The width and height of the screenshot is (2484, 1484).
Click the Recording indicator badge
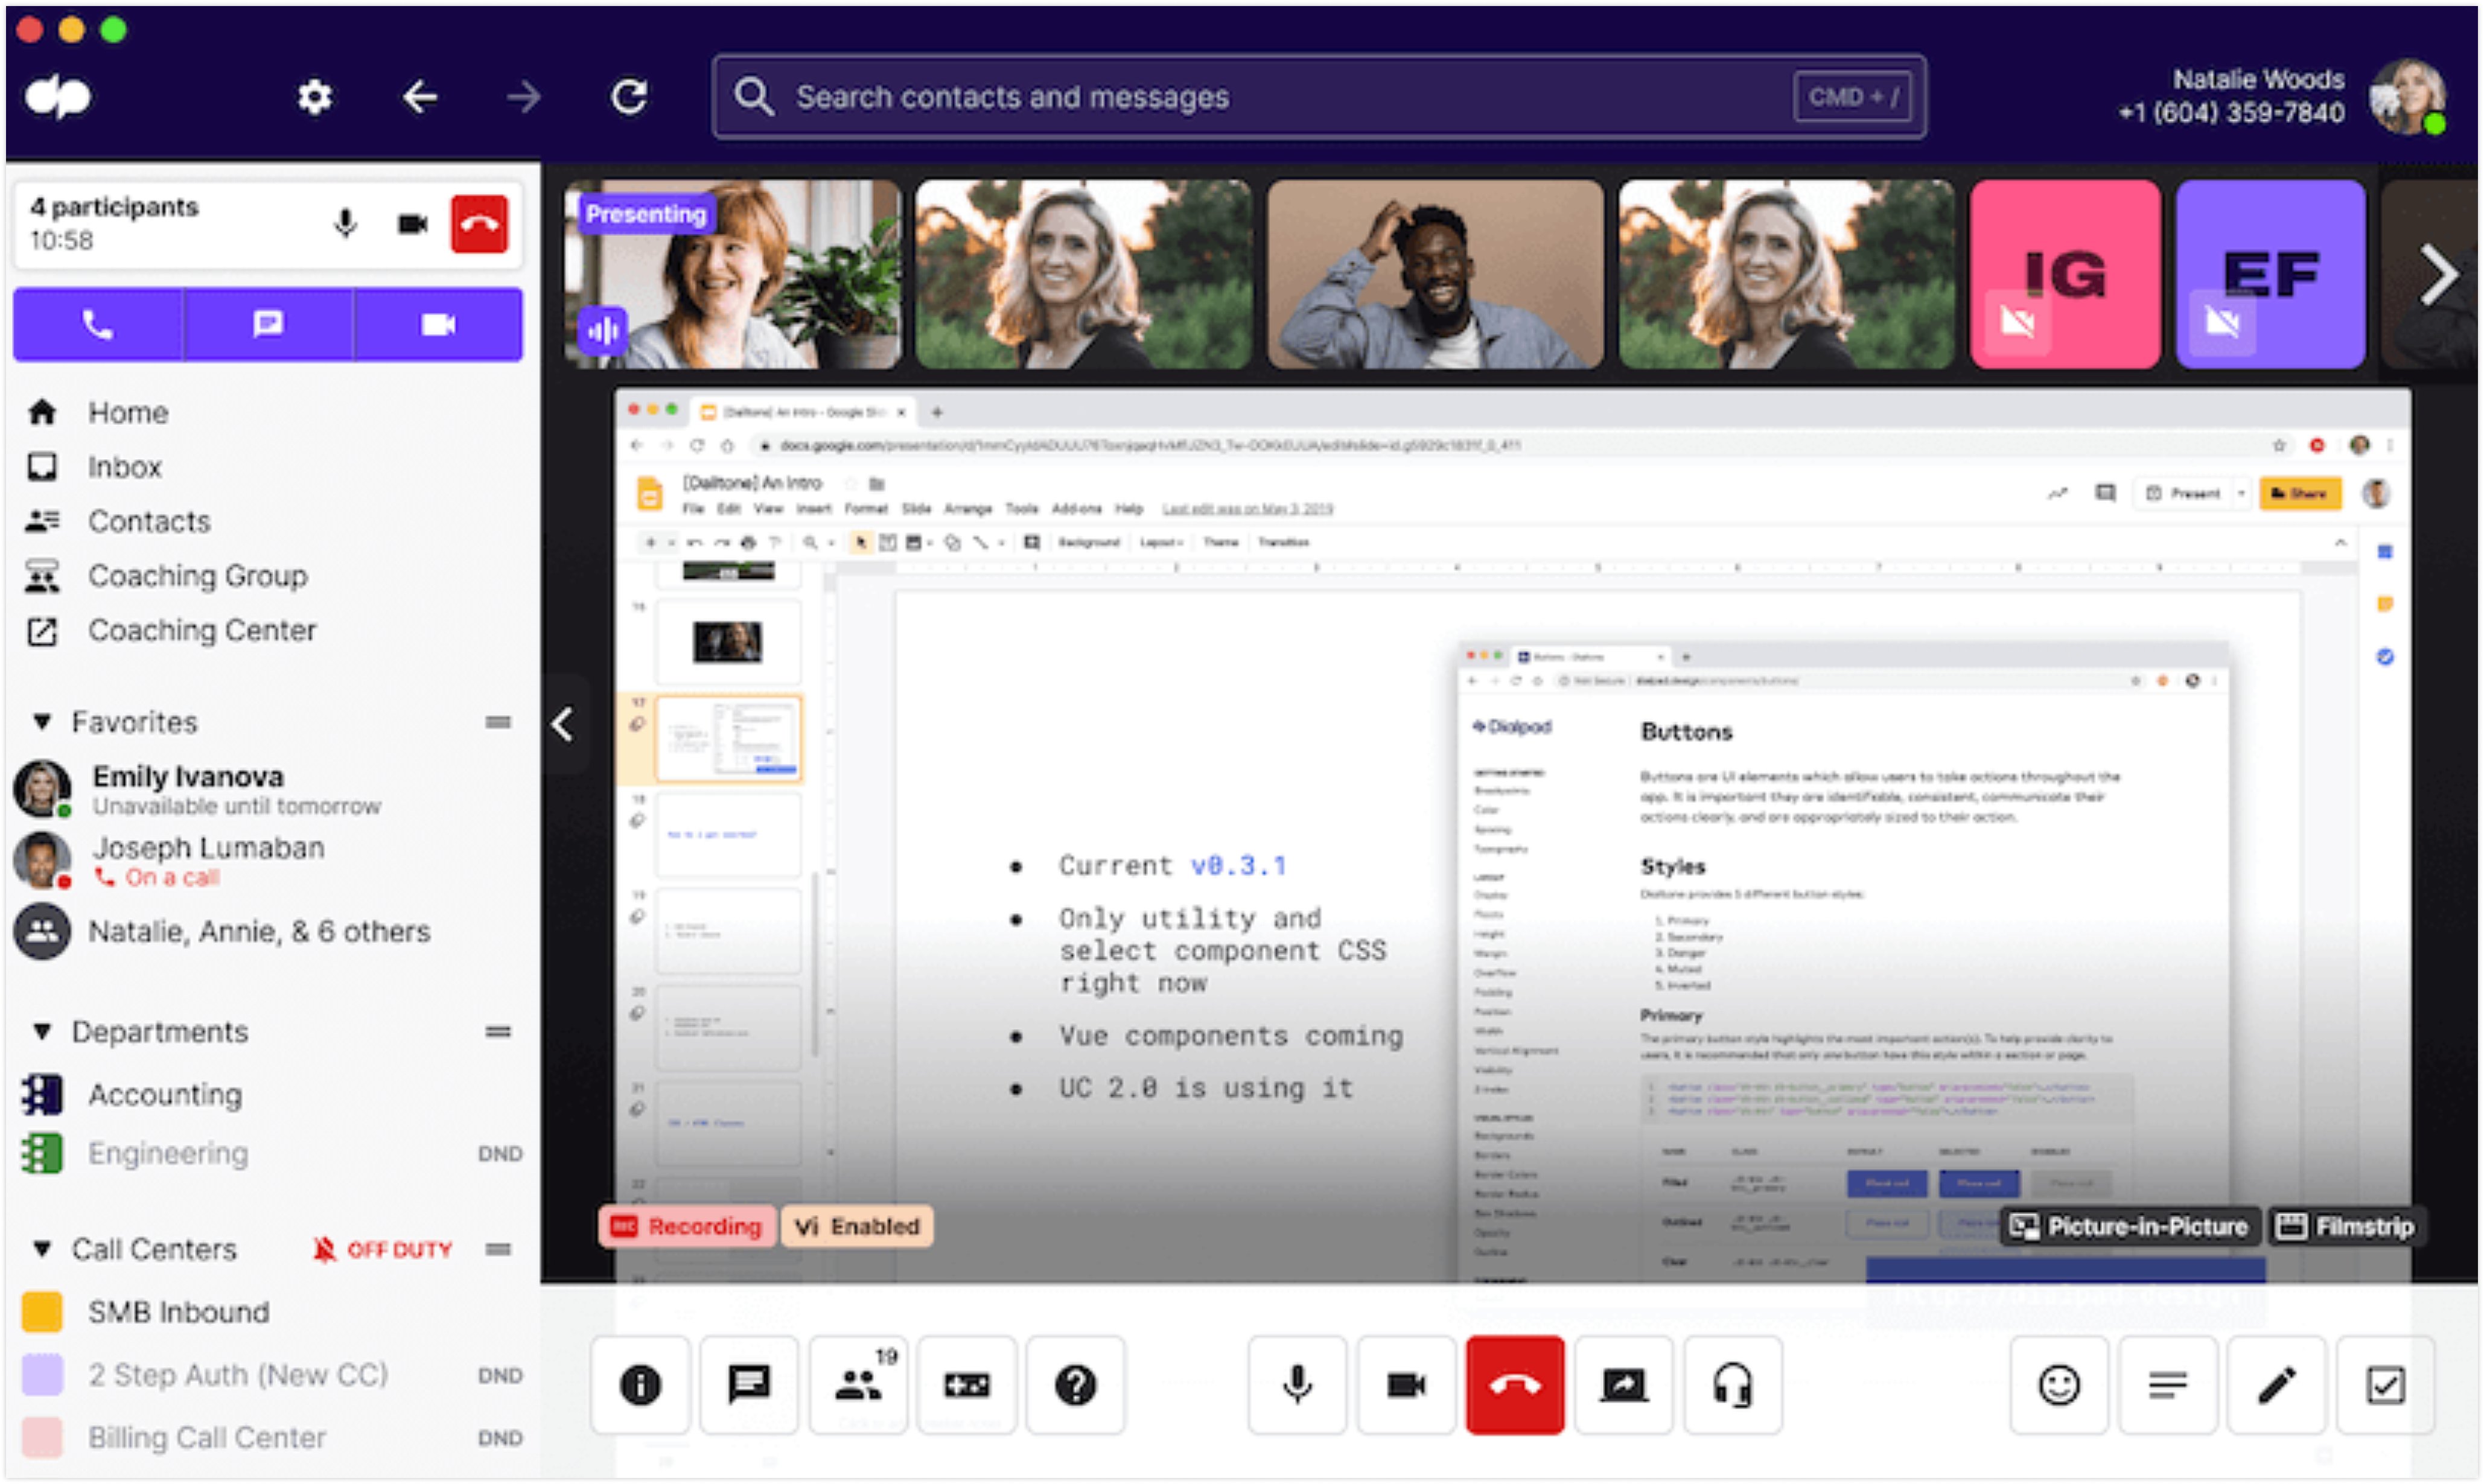tap(687, 1226)
